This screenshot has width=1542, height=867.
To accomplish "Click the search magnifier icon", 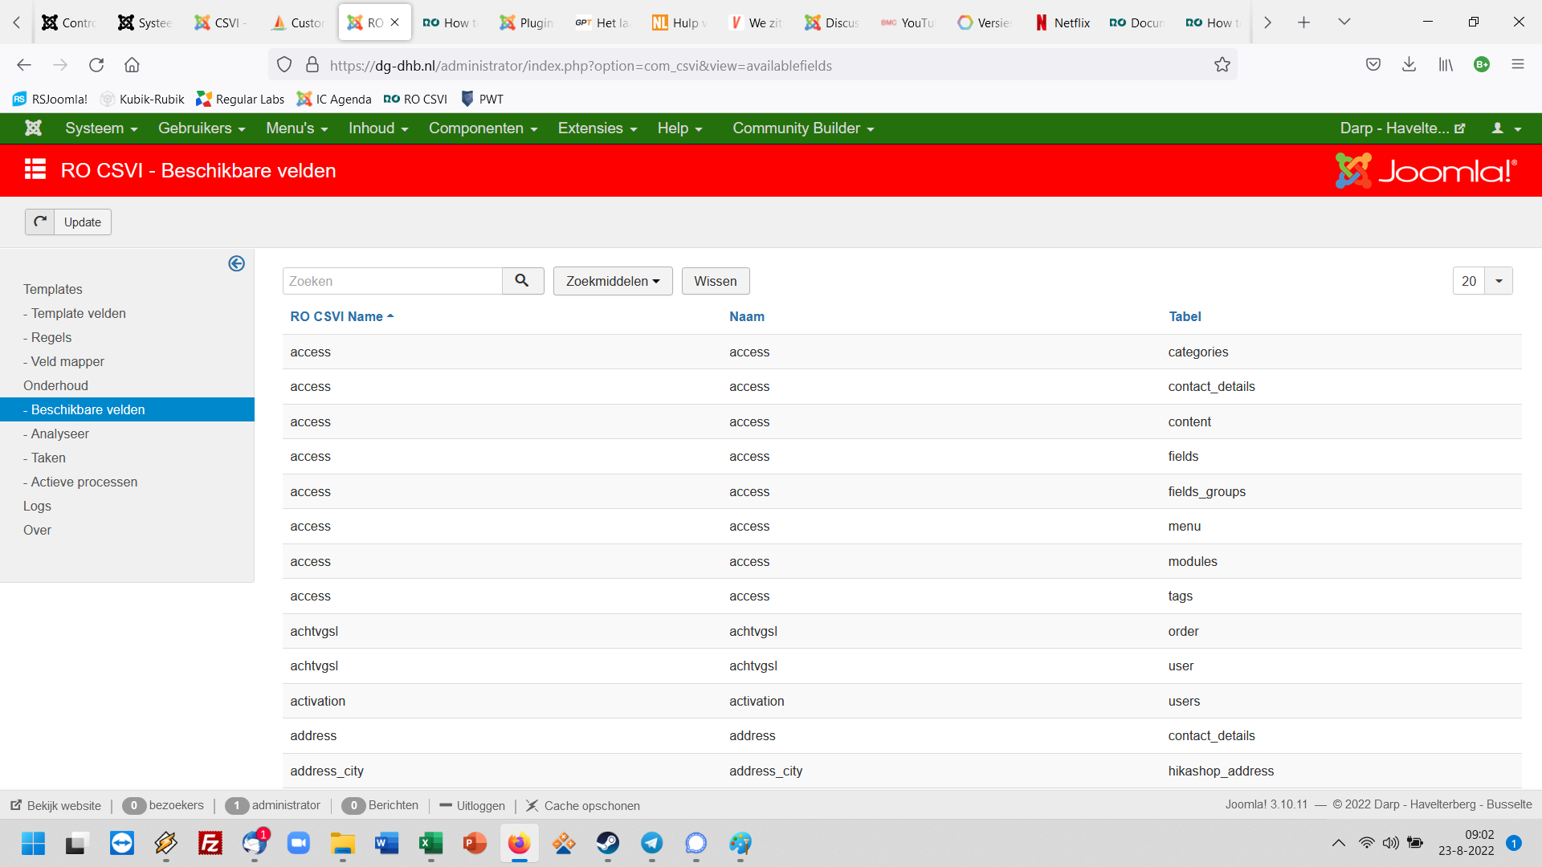I will (522, 281).
